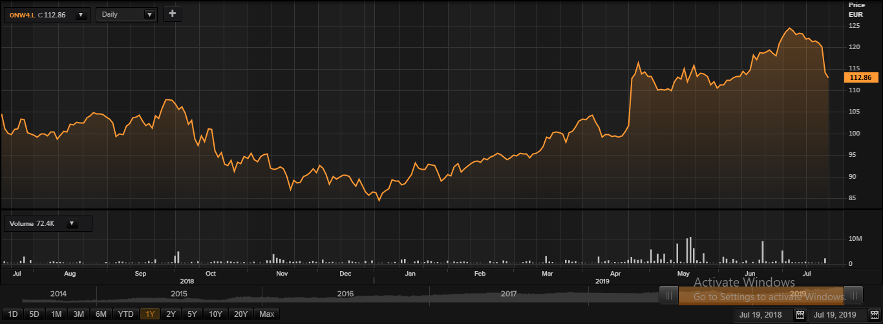The width and height of the screenshot is (883, 324).
Task: Set range to 20Y
Action: (x=240, y=314)
